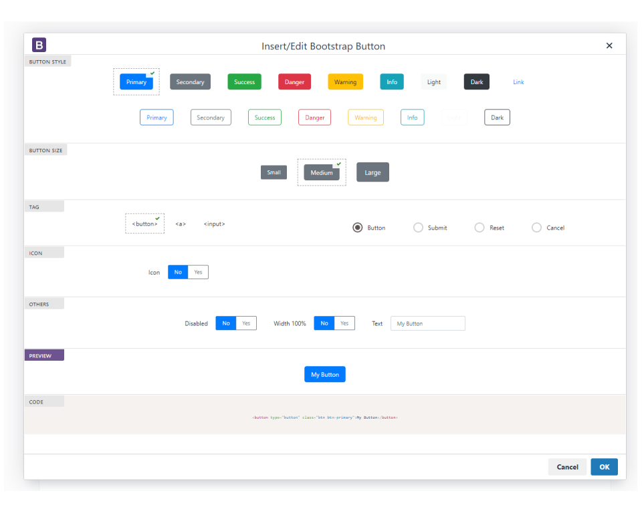Enable Width 100% by clicking Yes

tap(344, 323)
